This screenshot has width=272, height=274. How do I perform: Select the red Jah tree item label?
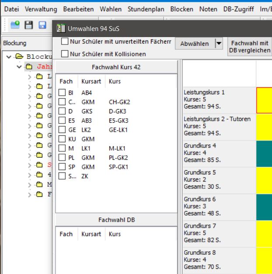(x=45, y=67)
